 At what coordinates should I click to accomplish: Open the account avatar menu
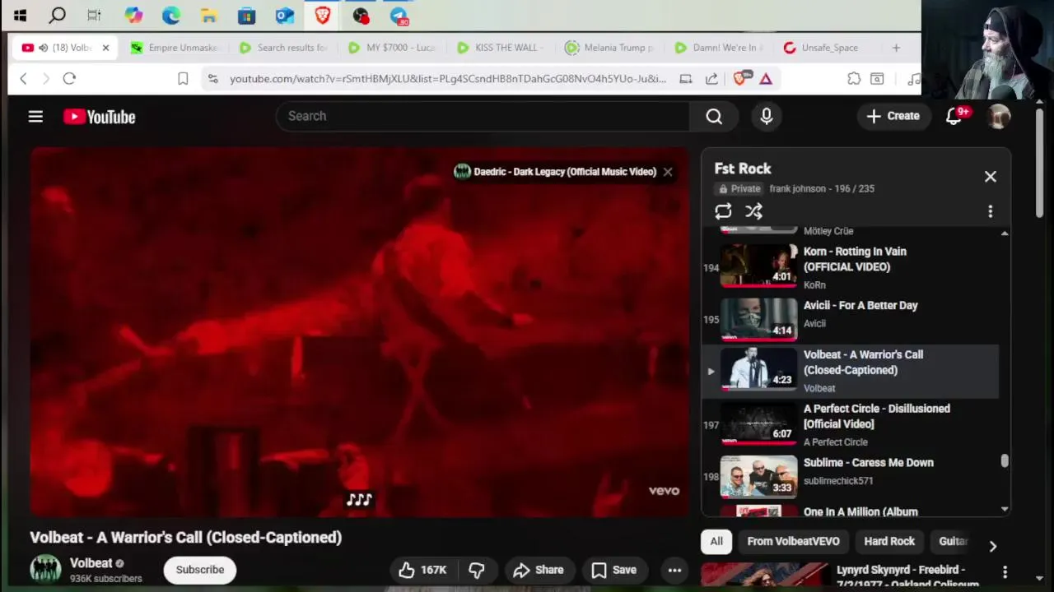999,117
